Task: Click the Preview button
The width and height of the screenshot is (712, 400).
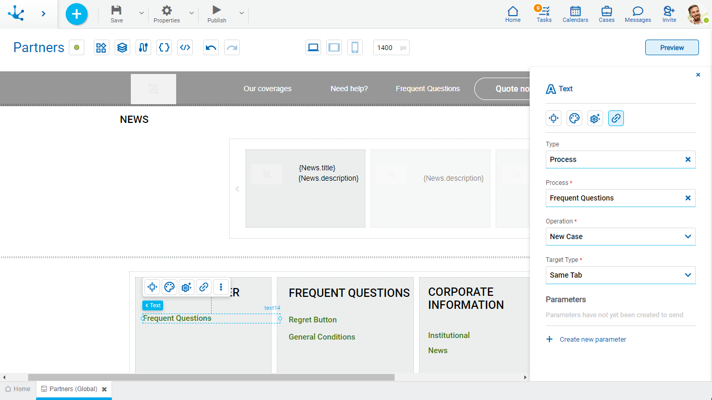Action: [x=672, y=47]
